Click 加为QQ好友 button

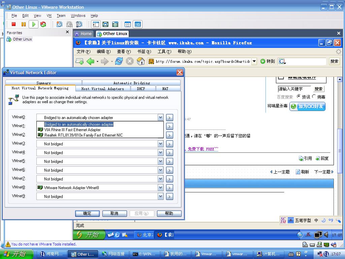coord(307,106)
